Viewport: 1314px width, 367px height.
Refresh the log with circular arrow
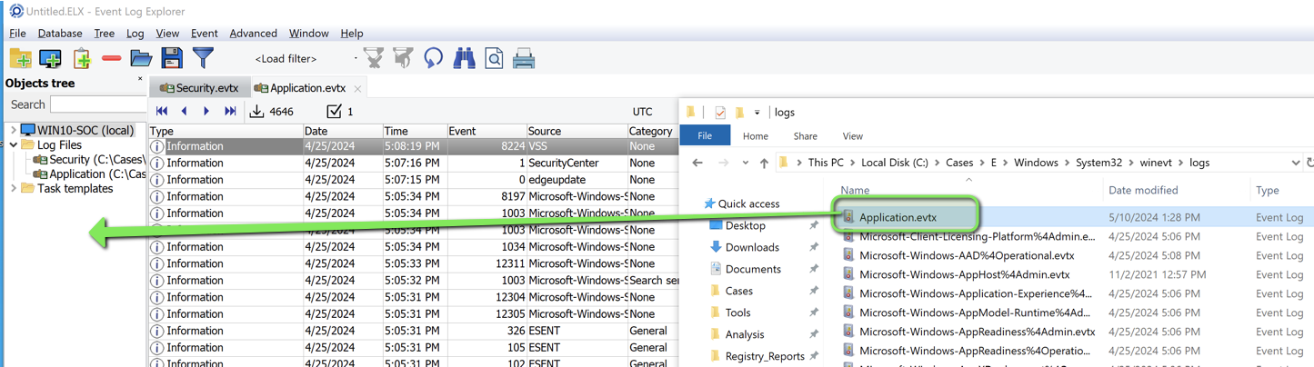pos(434,59)
